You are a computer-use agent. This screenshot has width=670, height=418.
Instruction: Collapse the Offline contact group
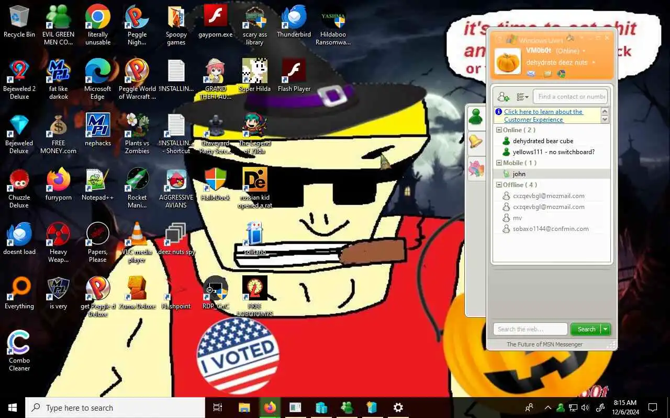pos(499,185)
